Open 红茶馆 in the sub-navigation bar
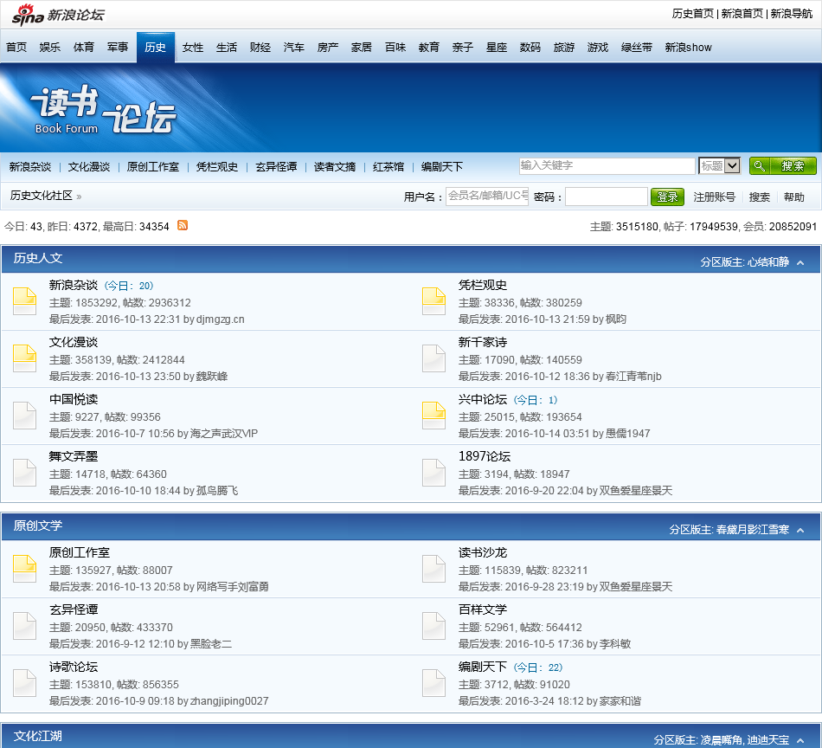Image resolution: width=822 pixels, height=748 pixels. tap(388, 167)
